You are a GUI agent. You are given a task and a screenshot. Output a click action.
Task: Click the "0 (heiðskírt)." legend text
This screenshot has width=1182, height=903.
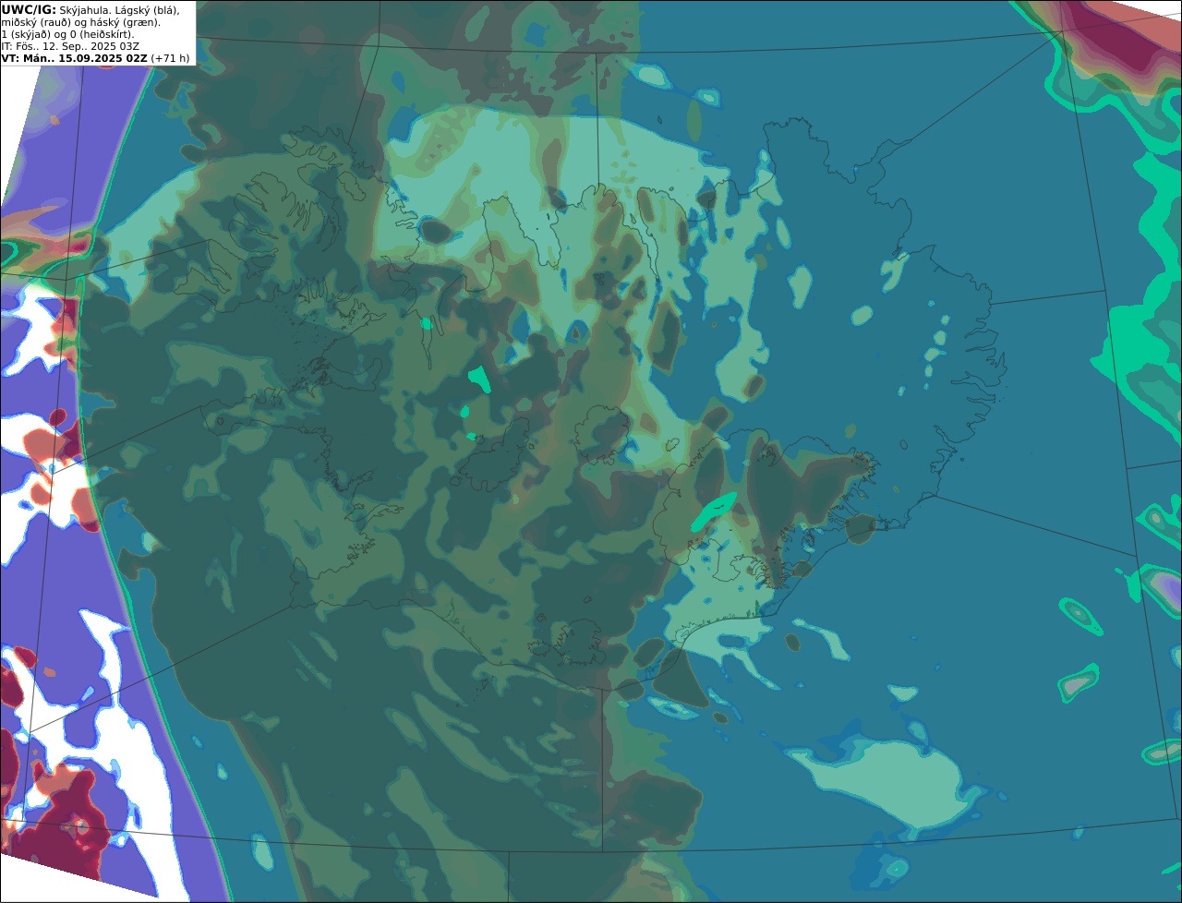pyautogui.click(x=102, y=34)
